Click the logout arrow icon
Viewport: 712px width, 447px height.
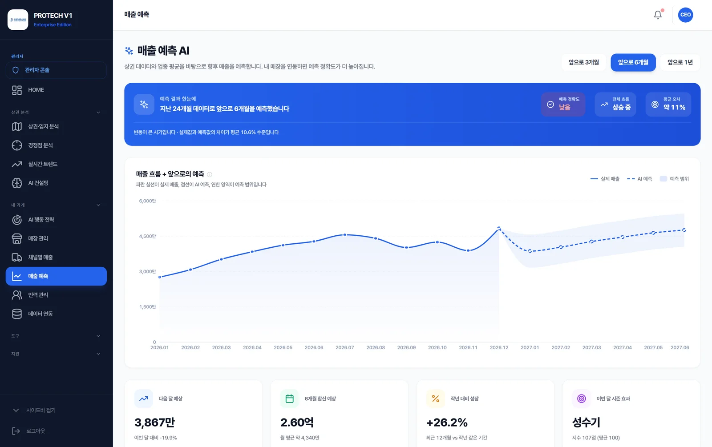16,431
